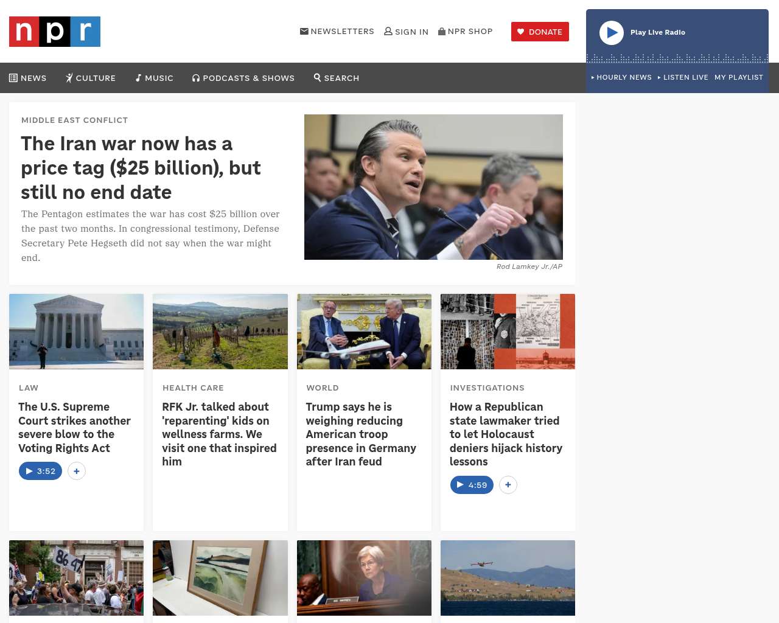Open the Iran war price tag headline
The width and height of the screenshot is (779, 623).
point(141,168)
